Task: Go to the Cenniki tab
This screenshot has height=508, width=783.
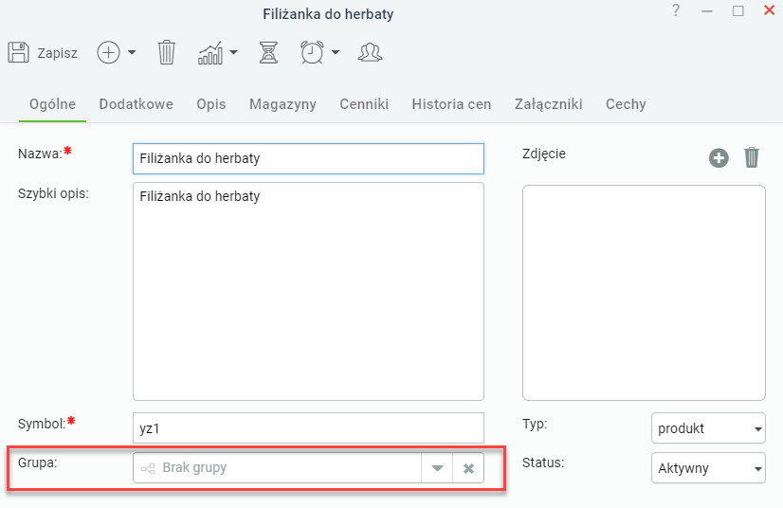Action: (x=364, y=104)
